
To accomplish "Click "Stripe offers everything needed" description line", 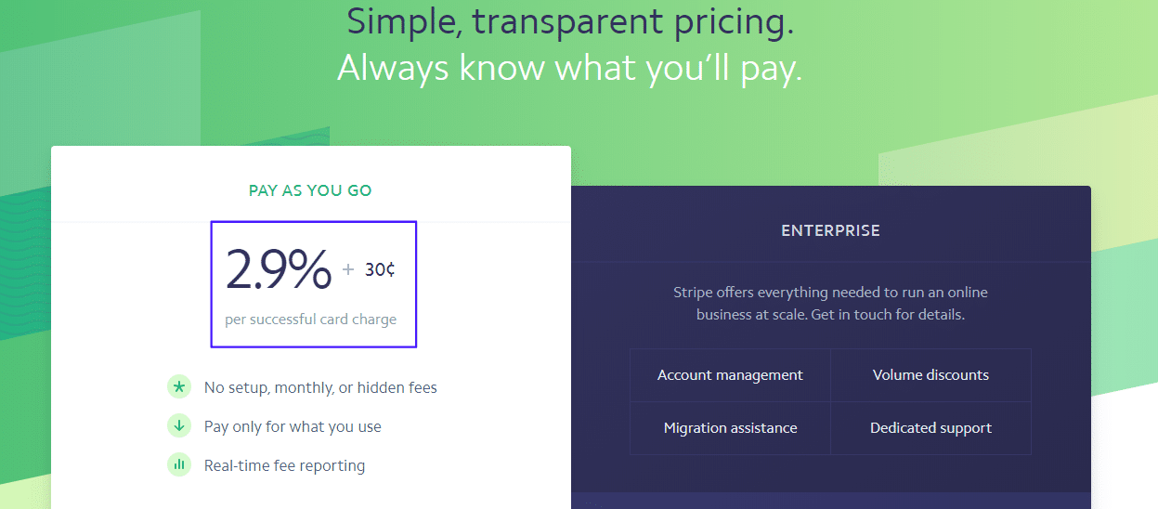I will 830,293.
